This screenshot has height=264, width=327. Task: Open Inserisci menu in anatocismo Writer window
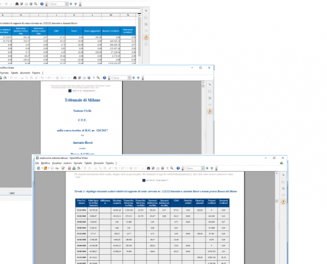[x=67, y=163]
